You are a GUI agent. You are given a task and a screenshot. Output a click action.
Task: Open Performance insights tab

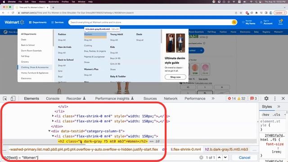114,99
